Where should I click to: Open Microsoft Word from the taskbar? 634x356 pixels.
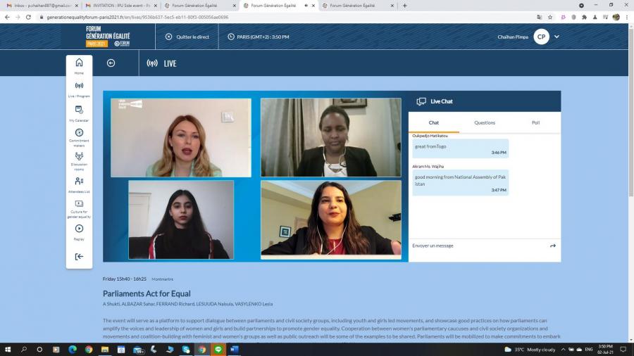pos(234,349)
